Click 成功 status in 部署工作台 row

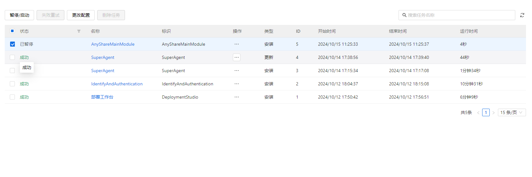pyautogui.click(x=24, y=97)
